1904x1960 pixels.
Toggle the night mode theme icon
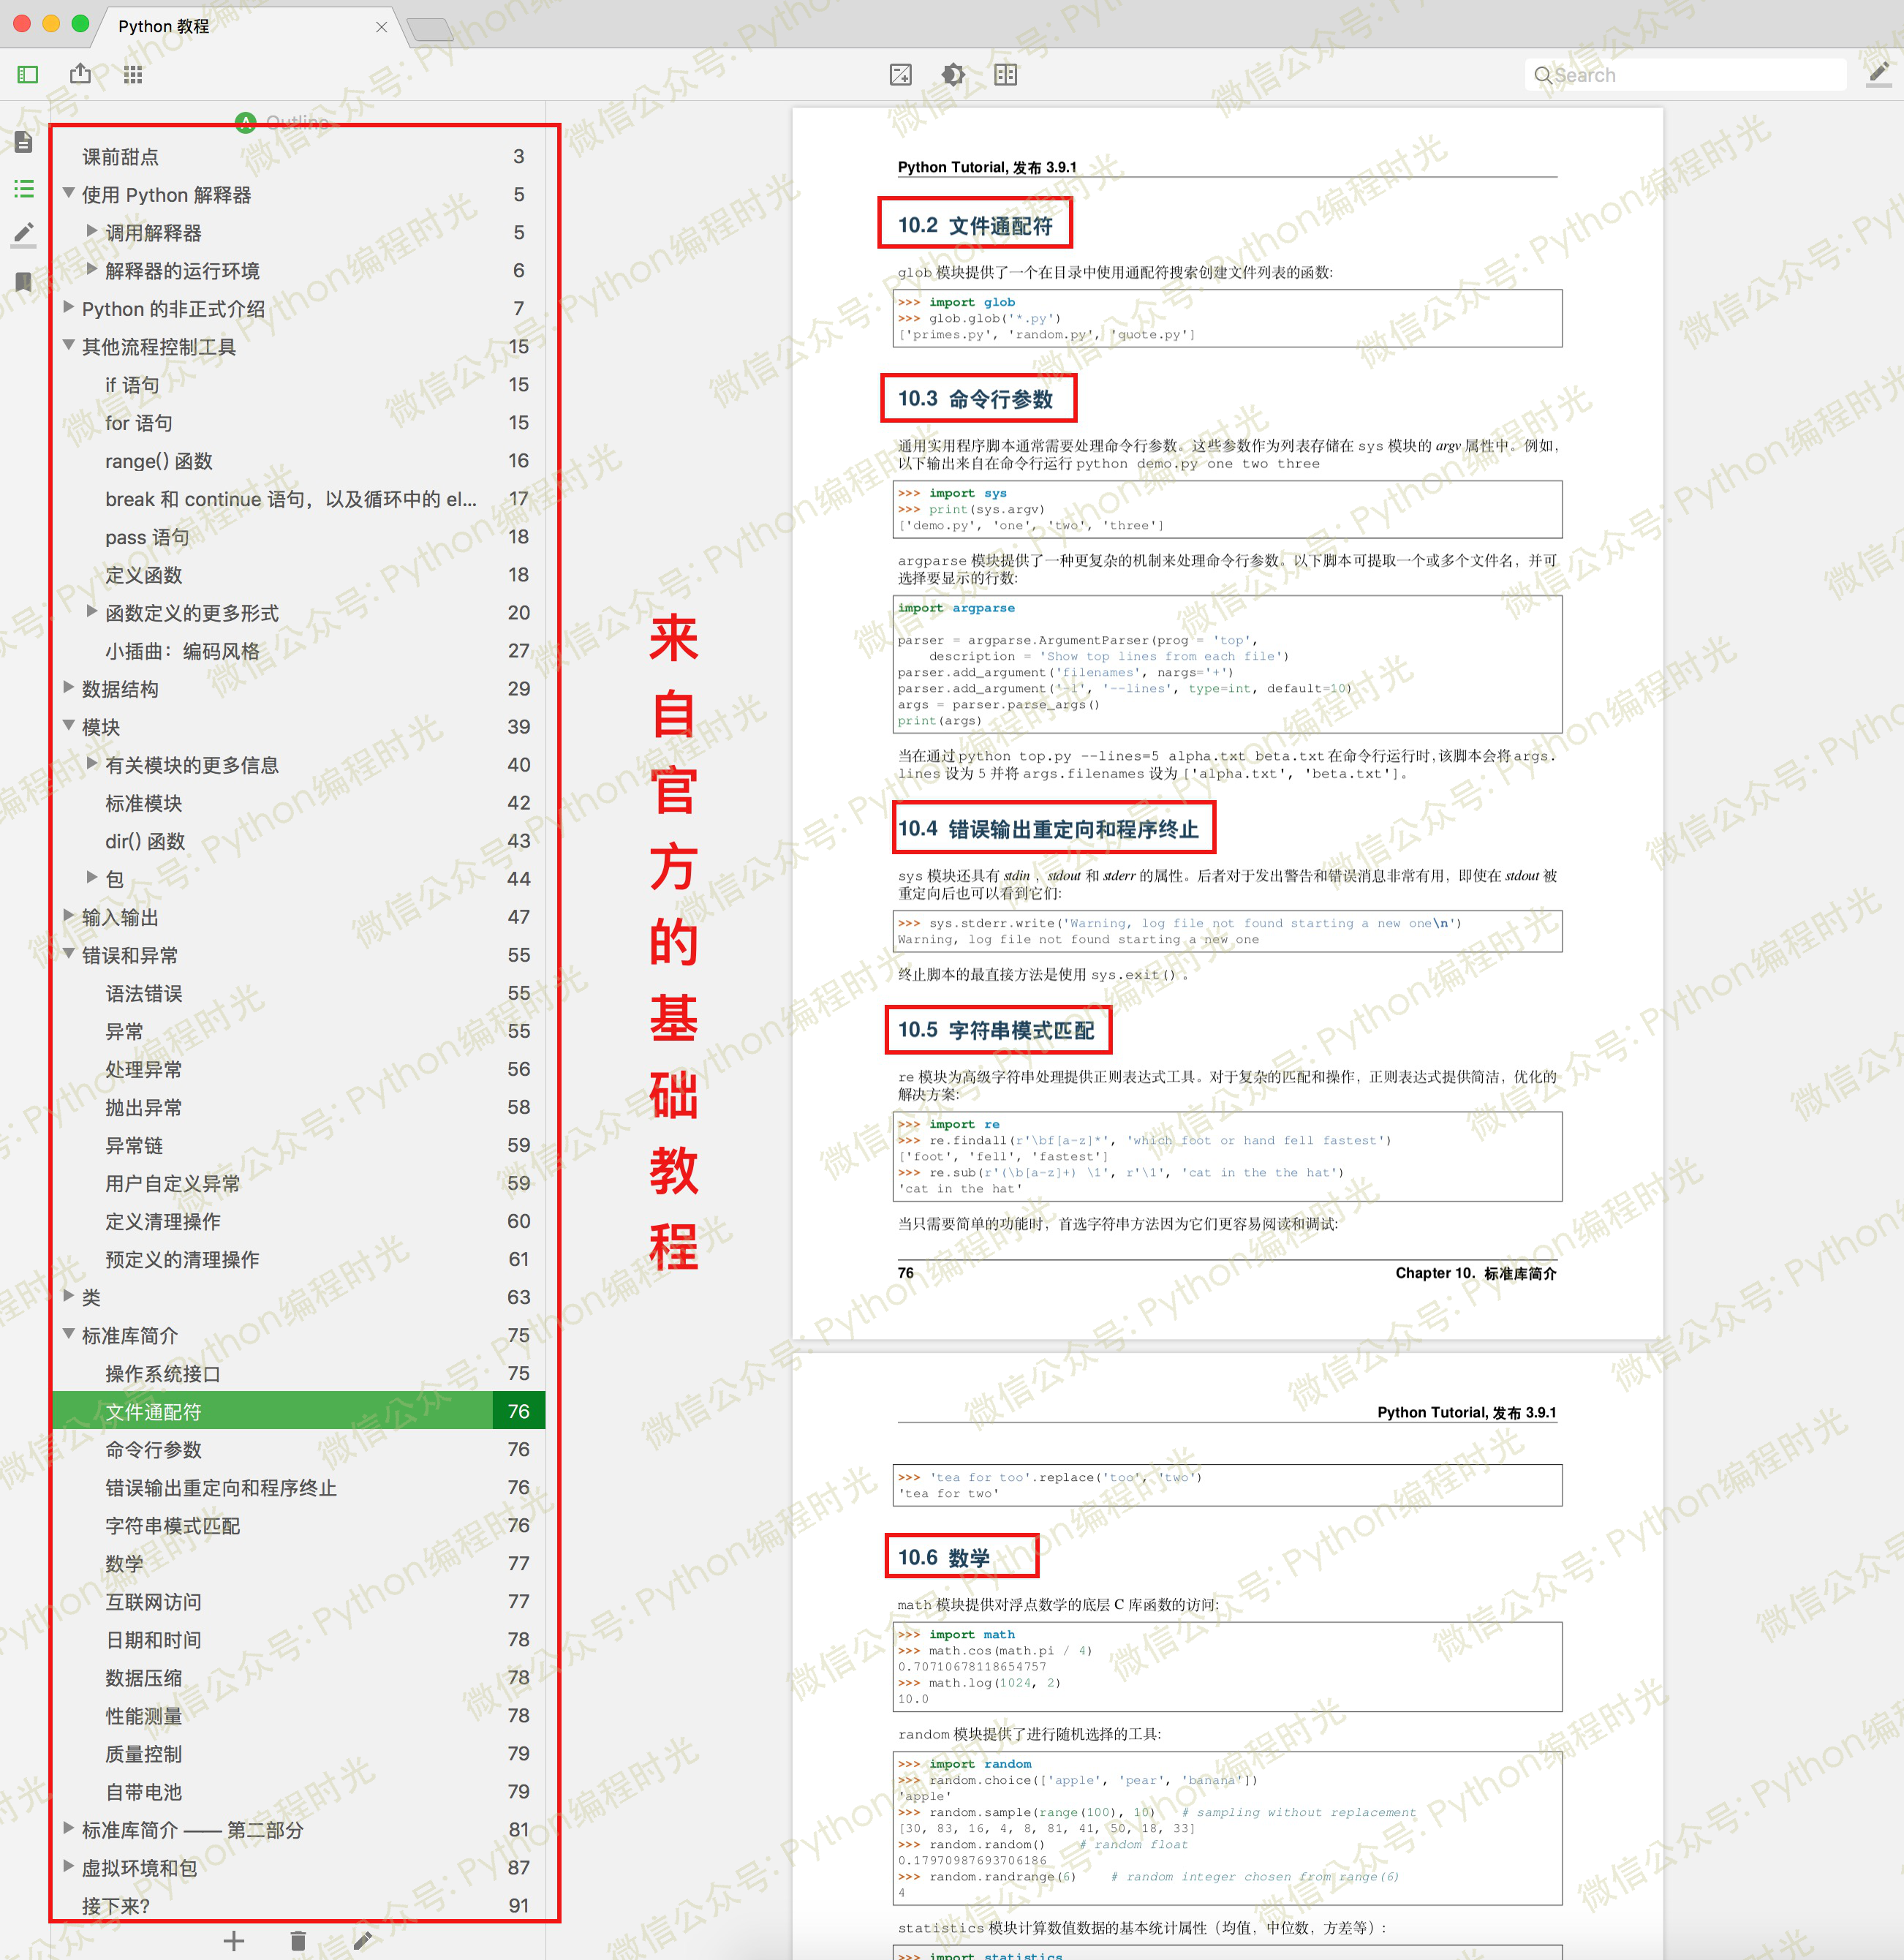coord(953,75)
